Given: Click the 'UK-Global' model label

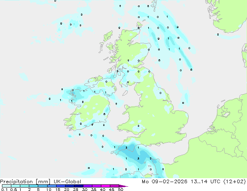Looking at the screenshot, I should (x=67, y=182).
